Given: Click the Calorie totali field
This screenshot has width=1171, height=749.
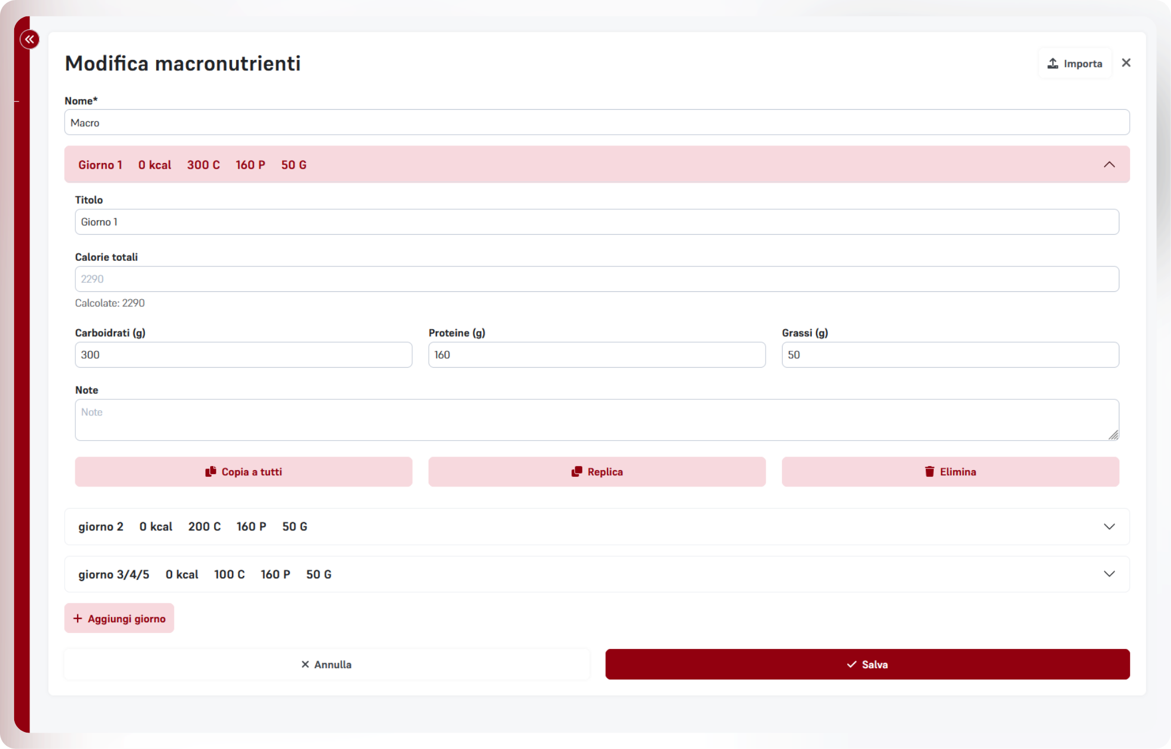Looking at the screenshot, I should pos(597,279).
